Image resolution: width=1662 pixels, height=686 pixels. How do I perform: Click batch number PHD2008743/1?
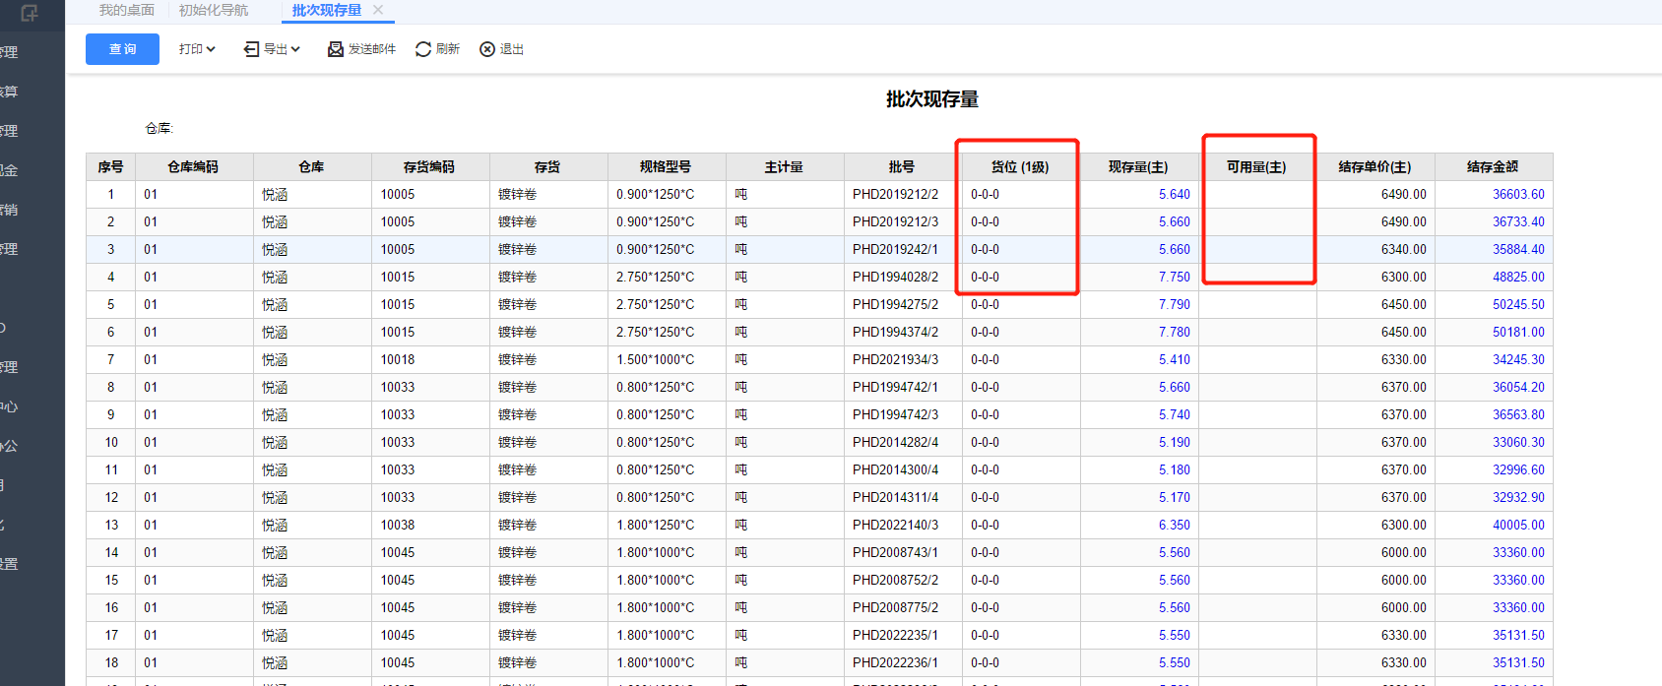click(895, 553)
